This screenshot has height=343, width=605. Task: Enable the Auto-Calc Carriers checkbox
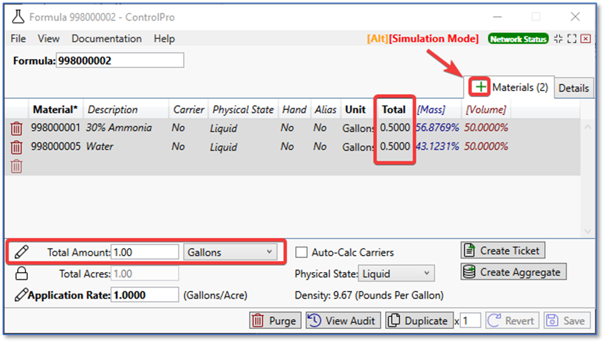coord(301,252)
